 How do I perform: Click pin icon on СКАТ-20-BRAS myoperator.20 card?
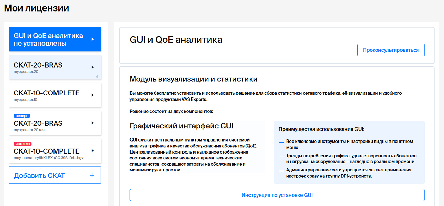coord(97,77)
